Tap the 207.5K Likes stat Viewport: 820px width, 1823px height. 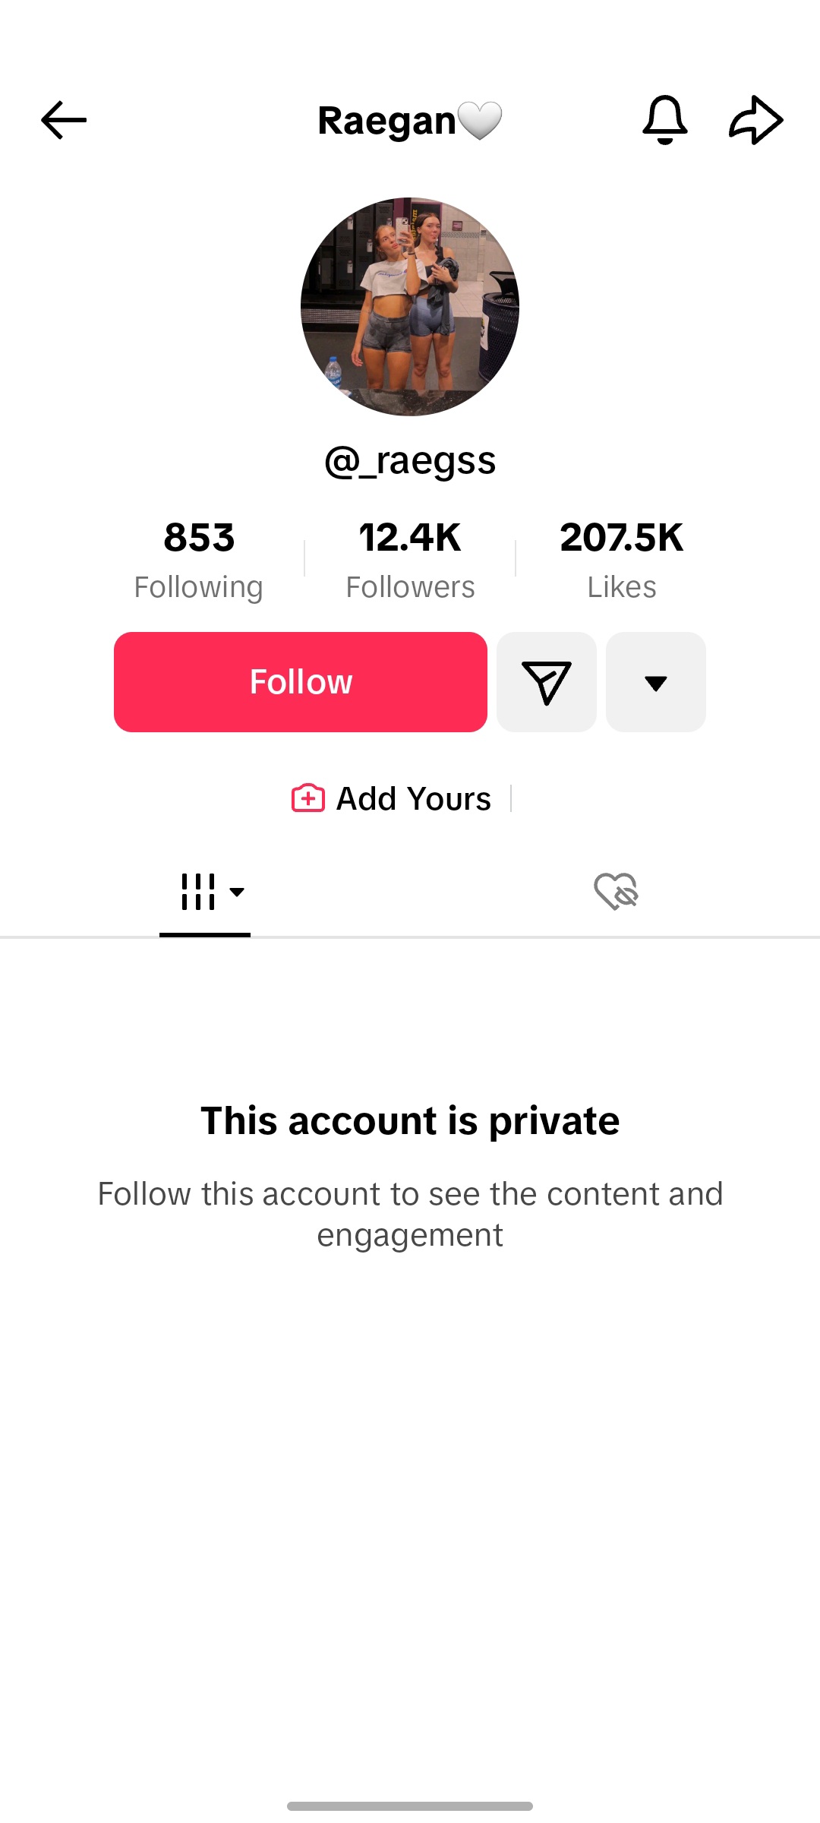[621, 560]
